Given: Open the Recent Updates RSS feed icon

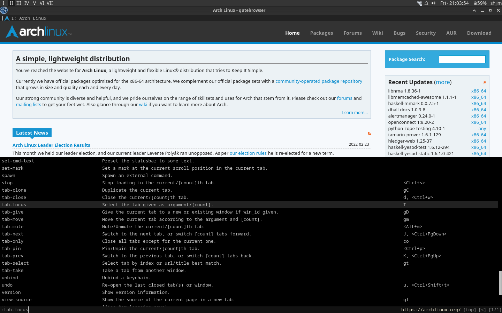Looking at the screenshot, I should tap(485, 82).
